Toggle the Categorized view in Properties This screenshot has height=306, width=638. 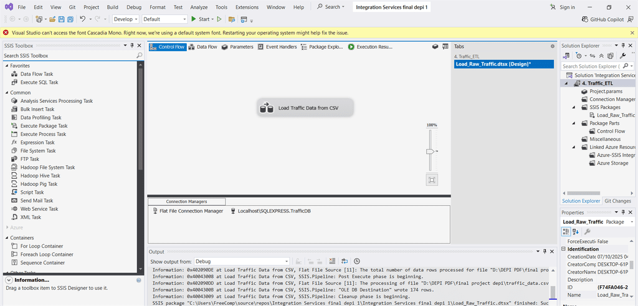tap(566, 232)
